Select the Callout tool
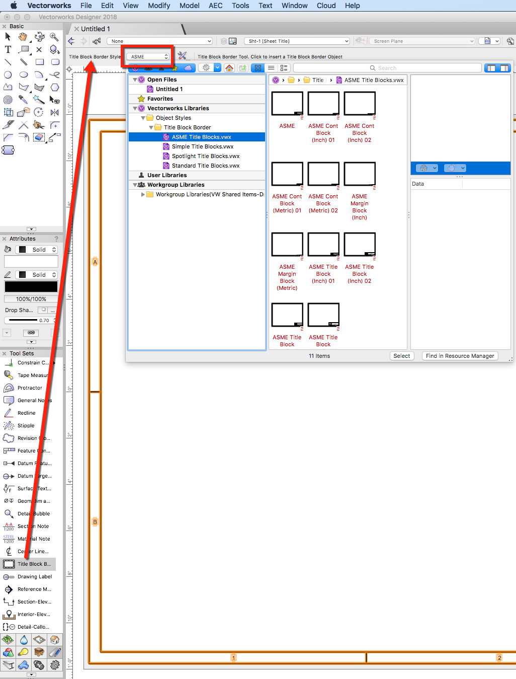Screen dimensions: 516x679 point(23,49)
